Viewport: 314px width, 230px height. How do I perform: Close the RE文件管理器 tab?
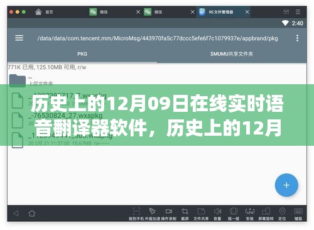(x=247, y=12)
